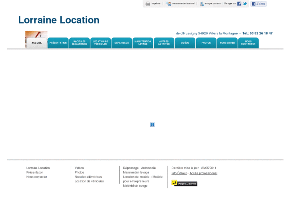
Task: Click the thumbnail image above Accueil tab
Action: tap(36, 34)
